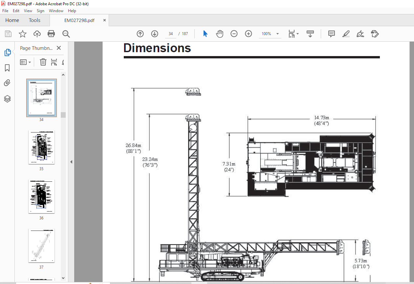Toggle the Bookmarks panel in sidebar

click(7, 68)
